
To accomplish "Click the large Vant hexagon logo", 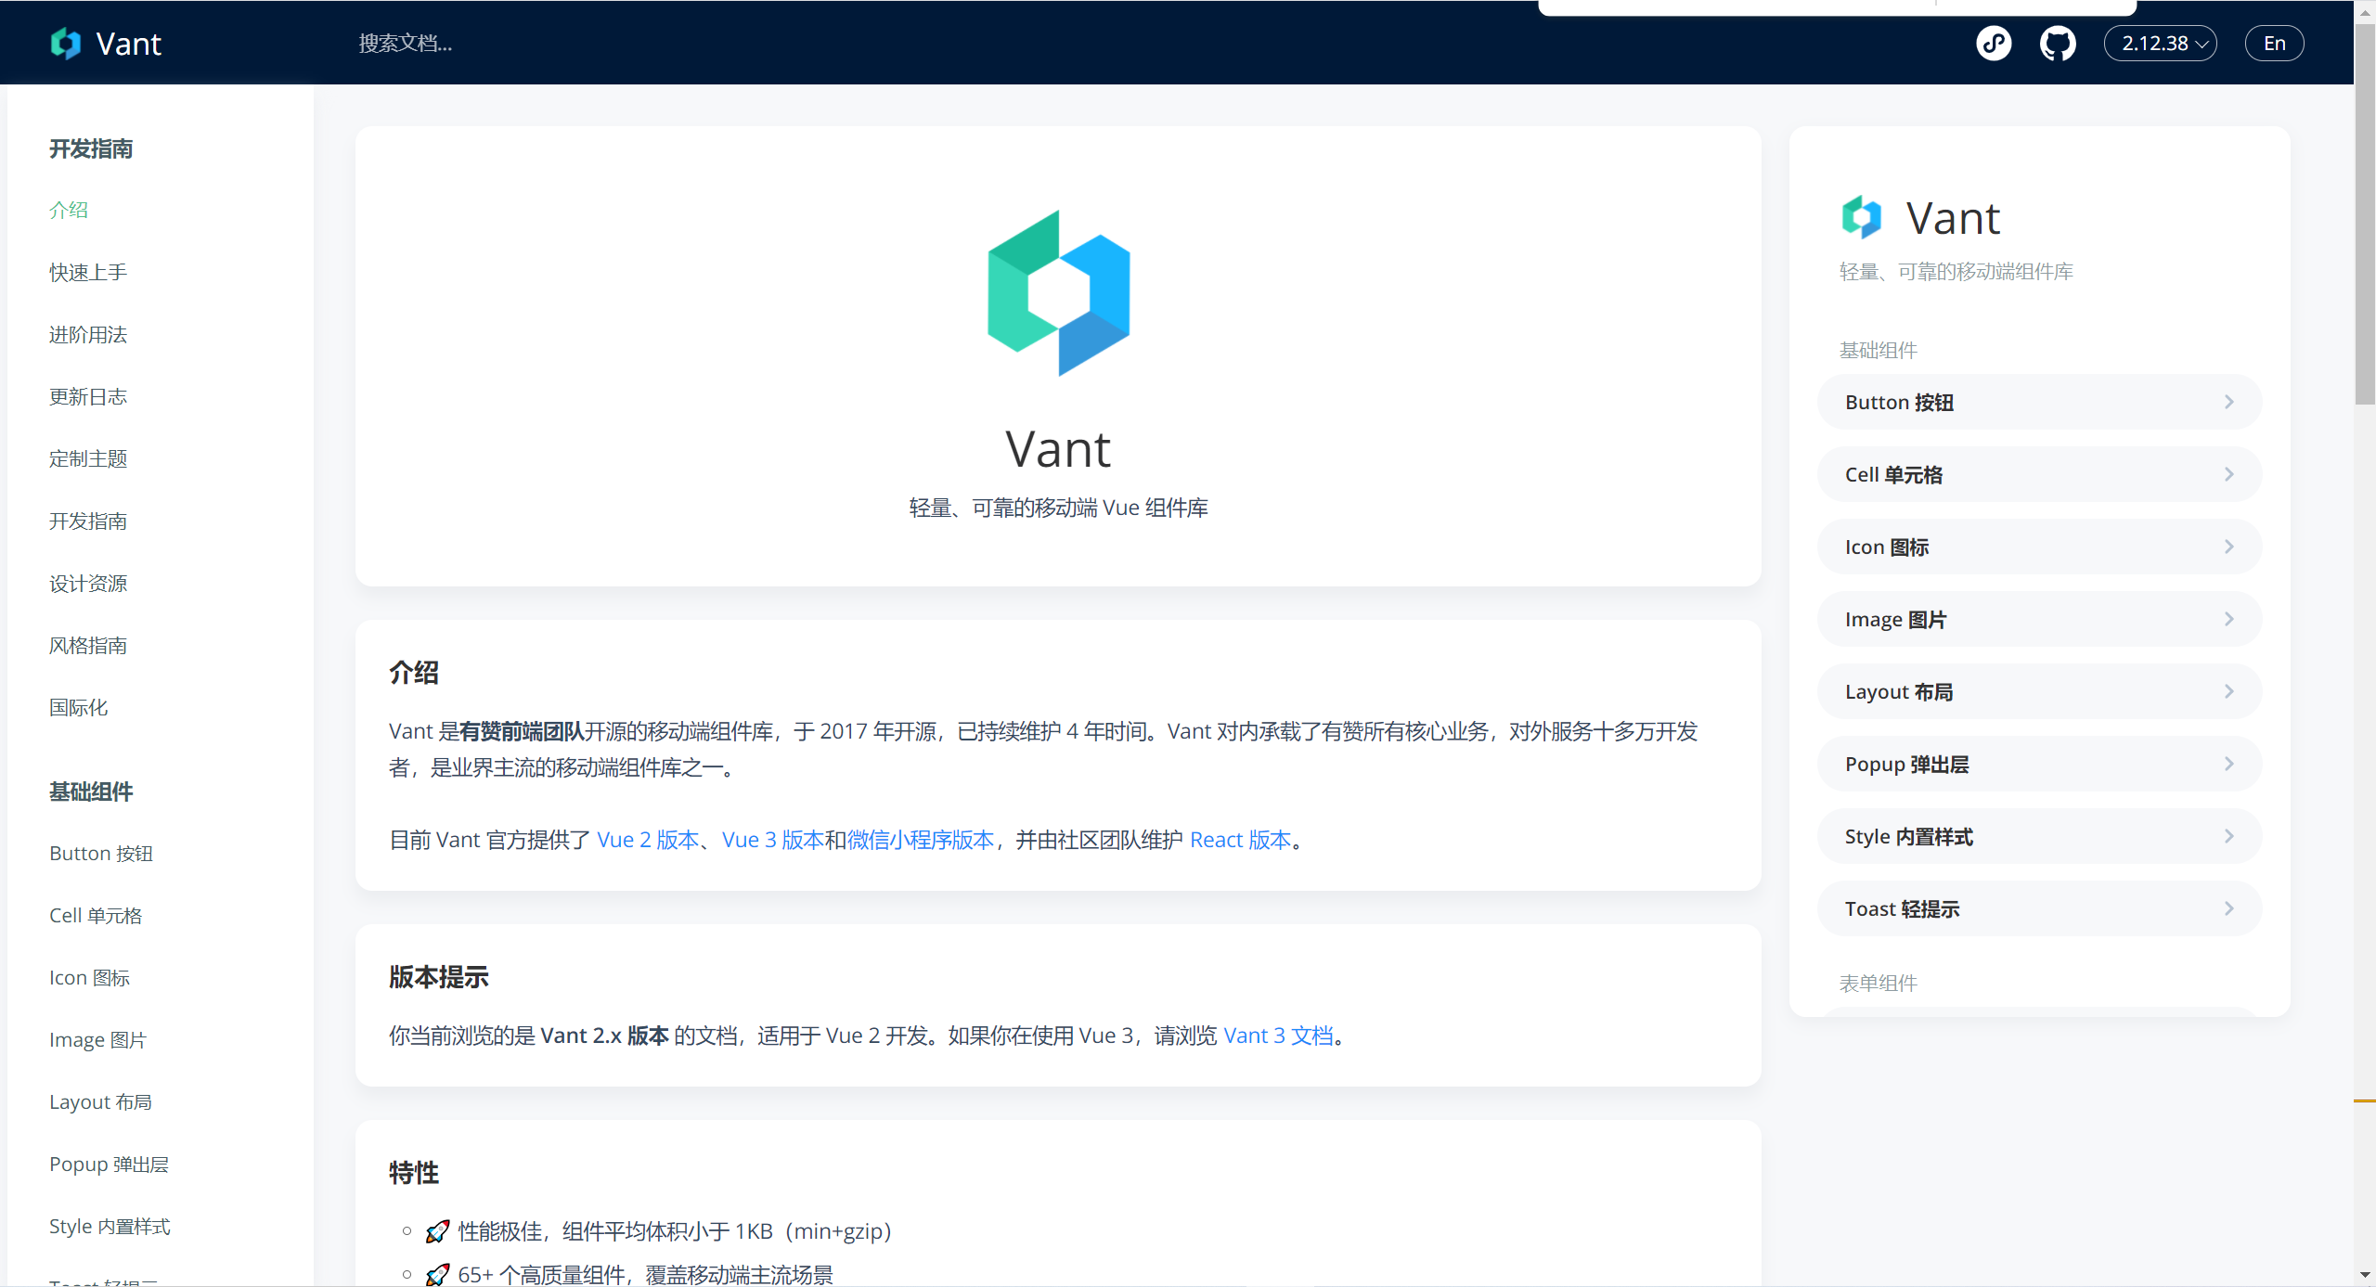I will (x=1058, y=293).
